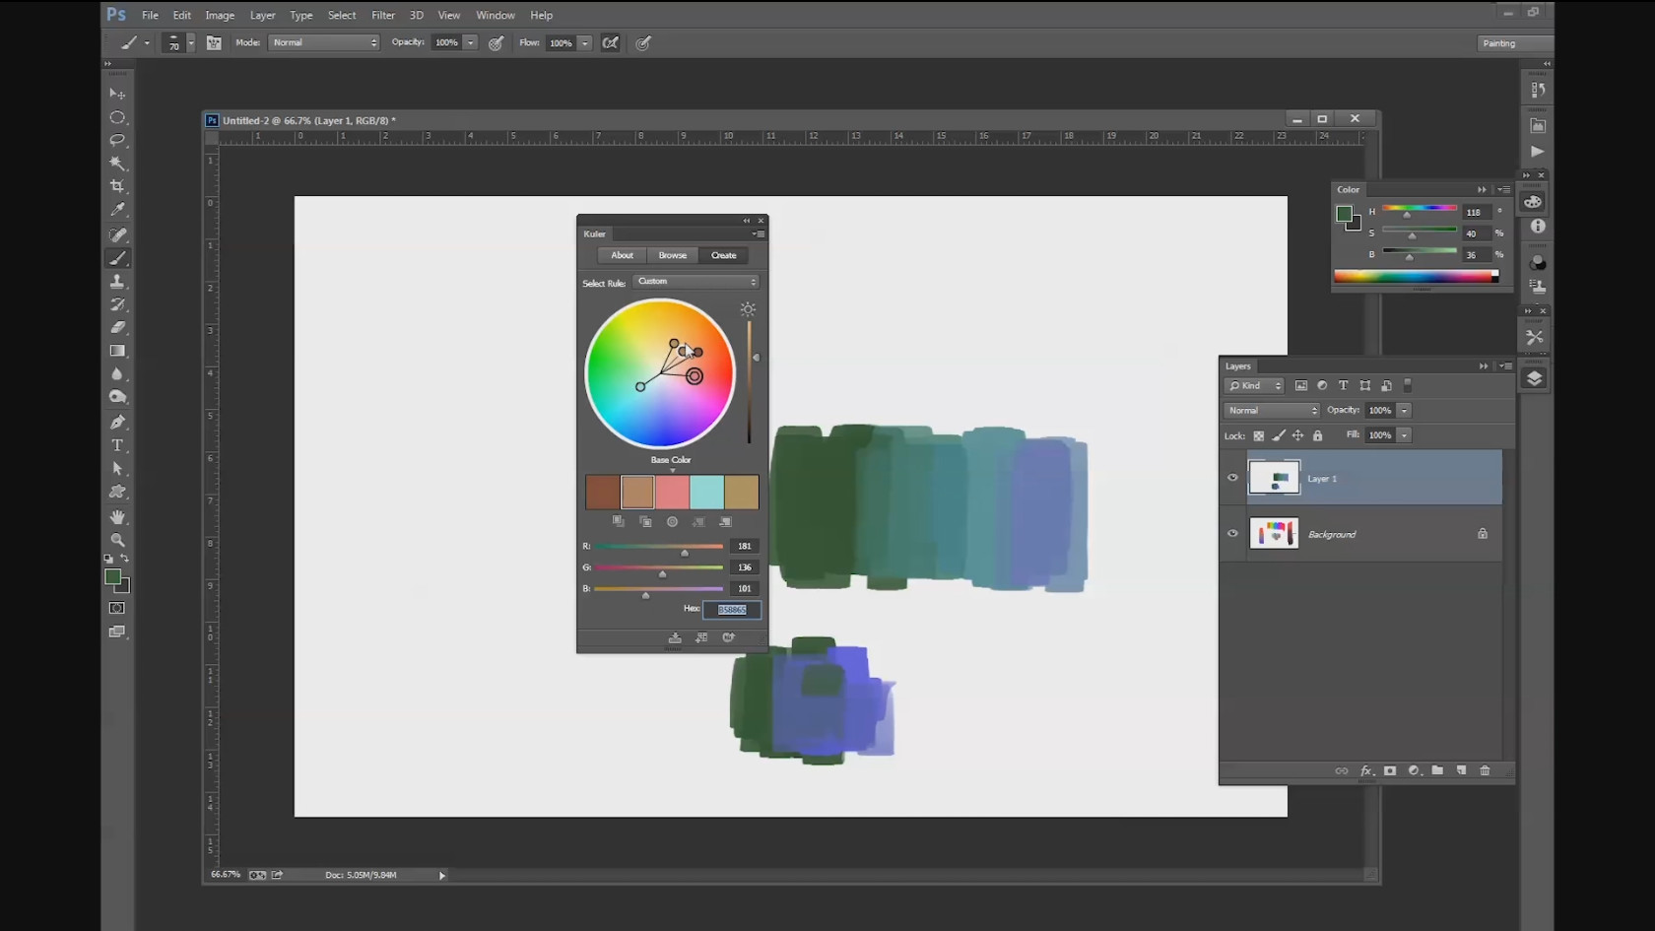Select the Crop tool
1655x931 pixels.
click(117, 186)
